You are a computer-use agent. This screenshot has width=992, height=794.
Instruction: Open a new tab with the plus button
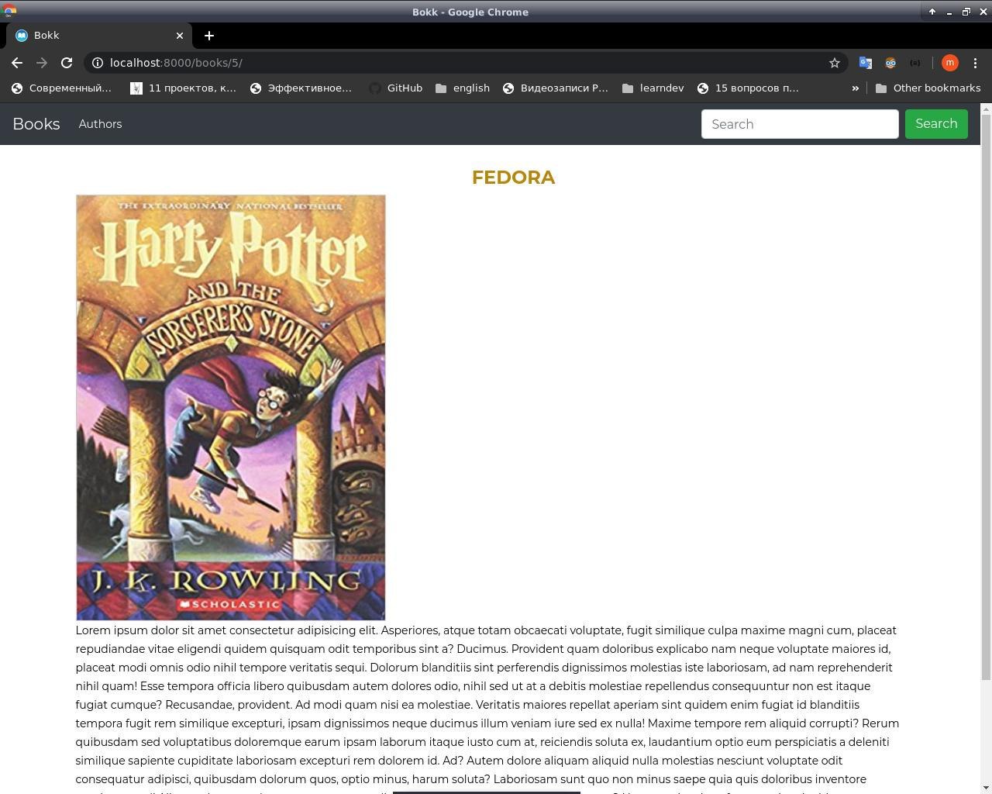coord(209,35)
